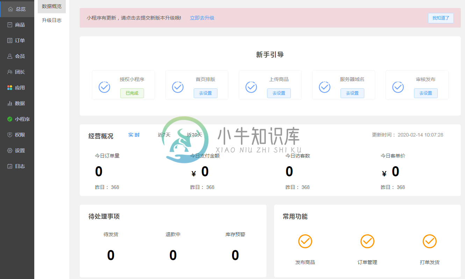Click the 团长 sidebar group icon
Viewport: 465px width, 279px height.
(10, 72)
